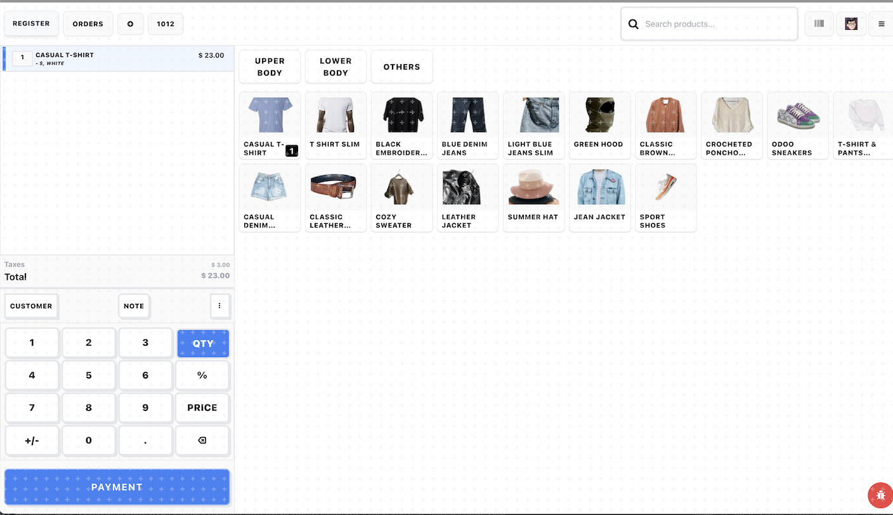Add Odoo Sneakers to the order
Image resolution: width=893 pixels, height=515 pixels.
coord(797,125)
